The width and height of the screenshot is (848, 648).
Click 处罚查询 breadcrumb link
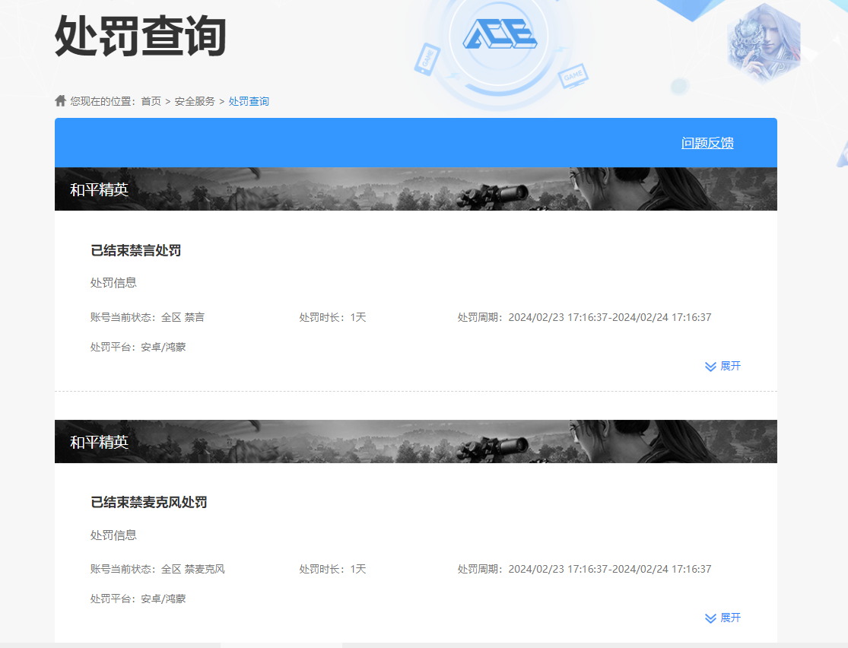click(249, 101)
